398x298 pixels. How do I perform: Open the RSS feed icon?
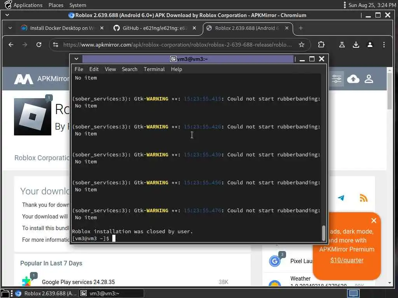click(x=364, y=198)
